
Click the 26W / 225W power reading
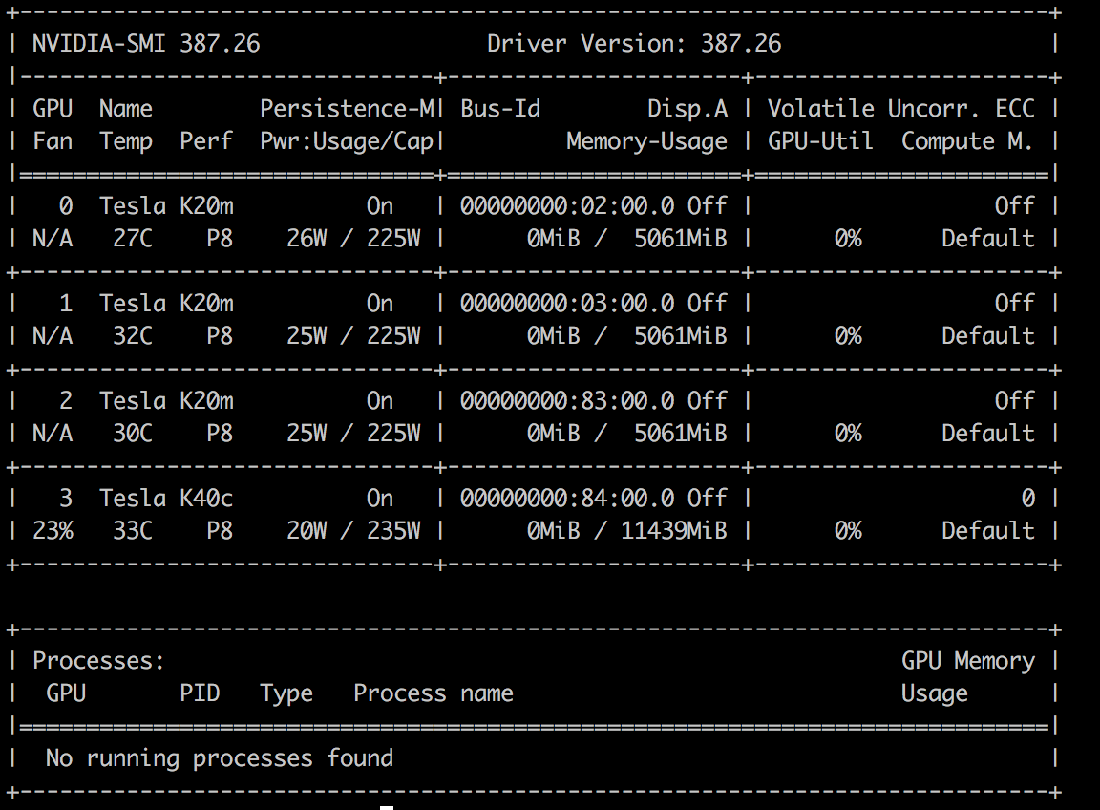click(353, 240)
